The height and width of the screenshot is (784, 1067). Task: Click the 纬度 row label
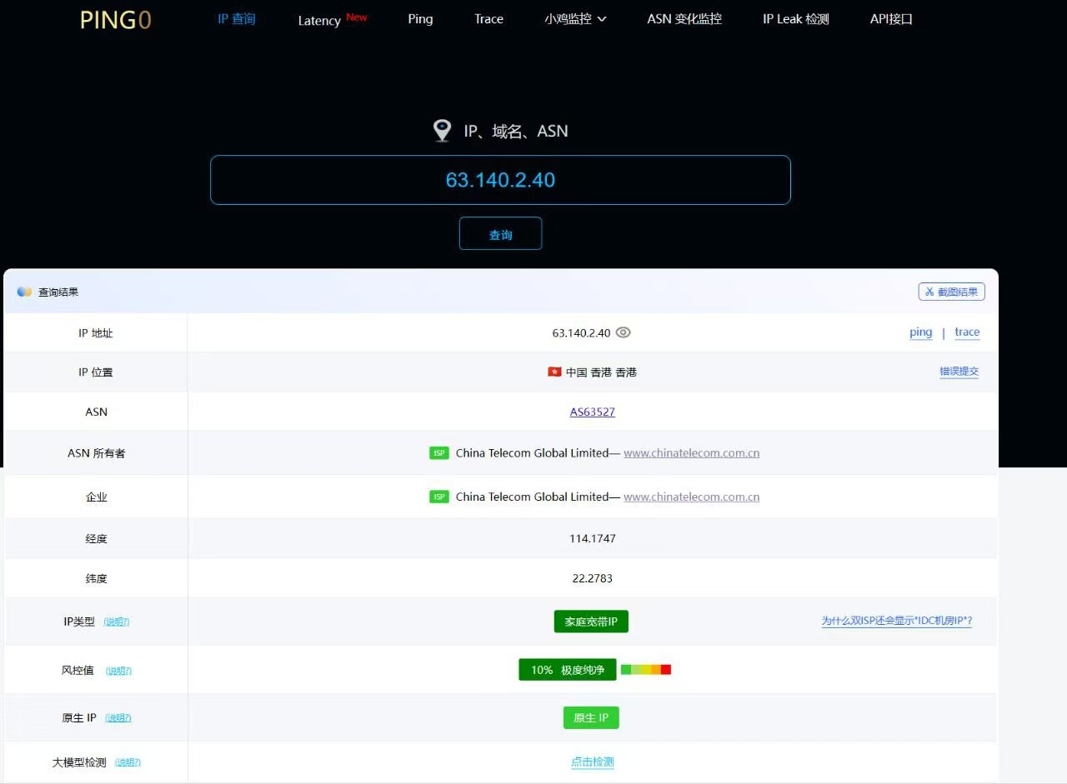pyautogui.click(x=96, y=579)
